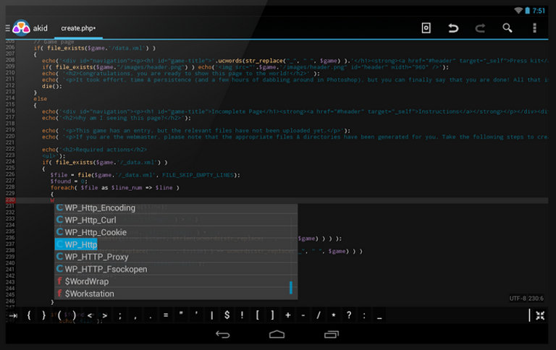Click the '$found = 0;' line

point(69,182)
